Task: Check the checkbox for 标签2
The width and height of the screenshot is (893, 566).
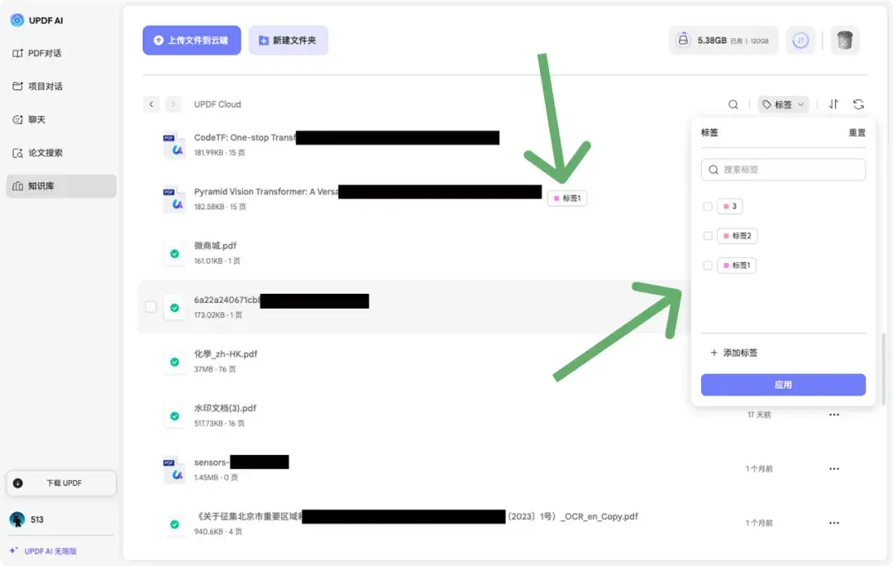Action: coord(707,236)
